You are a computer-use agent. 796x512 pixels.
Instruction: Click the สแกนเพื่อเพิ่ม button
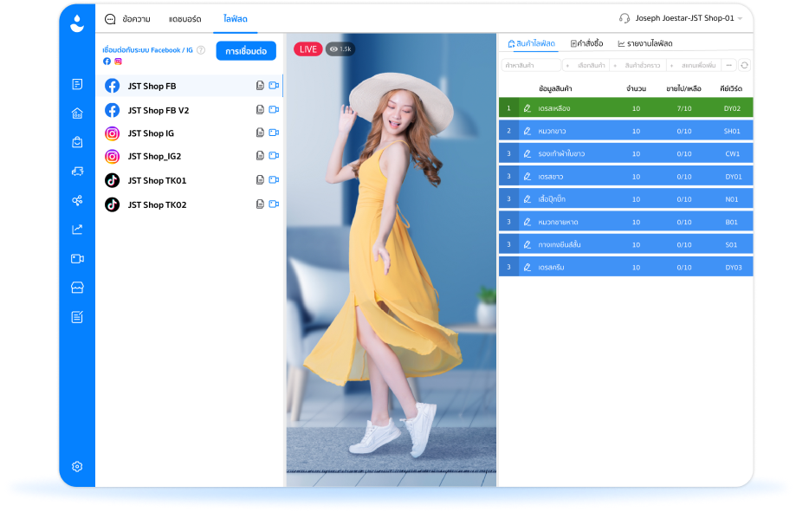coord(694,65)
